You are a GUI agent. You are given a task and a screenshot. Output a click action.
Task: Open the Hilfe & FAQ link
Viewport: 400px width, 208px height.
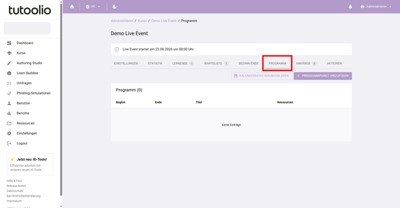tap(14, 181)
